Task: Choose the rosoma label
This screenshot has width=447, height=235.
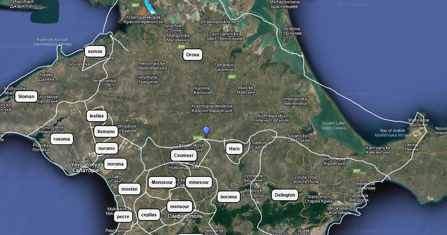Action: 62,139
